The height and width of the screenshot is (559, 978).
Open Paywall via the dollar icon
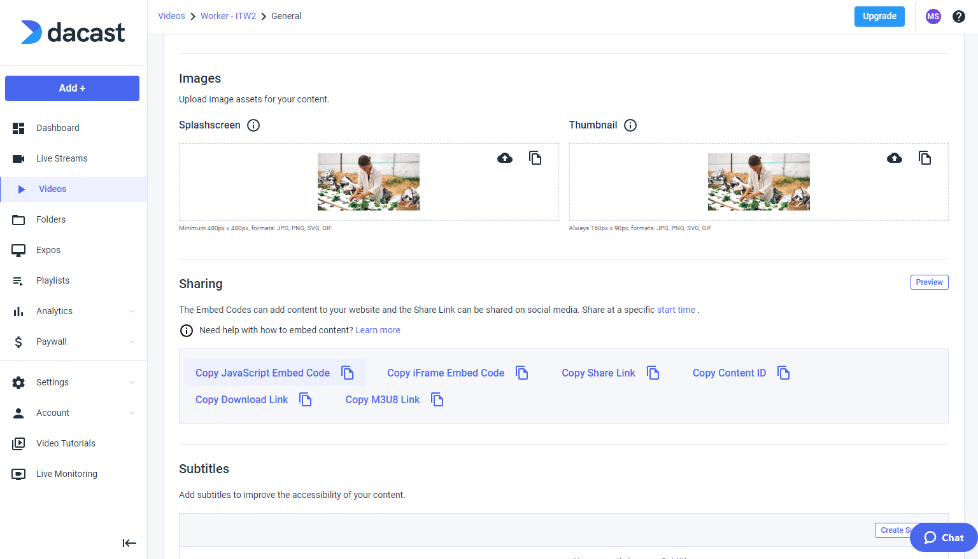(x=18, y=342)
